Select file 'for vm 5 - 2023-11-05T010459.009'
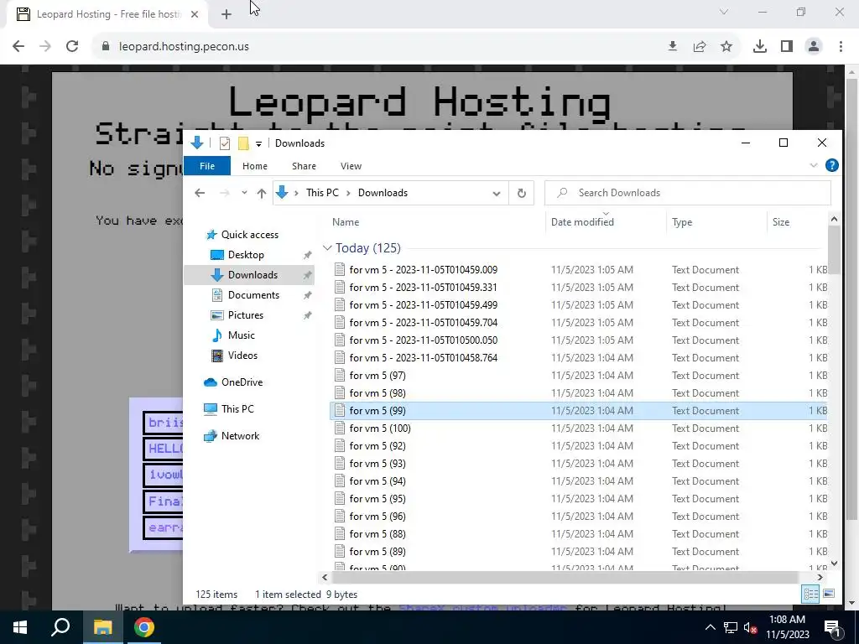Image resolution: width=859 pixels, height=644 pixels. coord(424,270)
